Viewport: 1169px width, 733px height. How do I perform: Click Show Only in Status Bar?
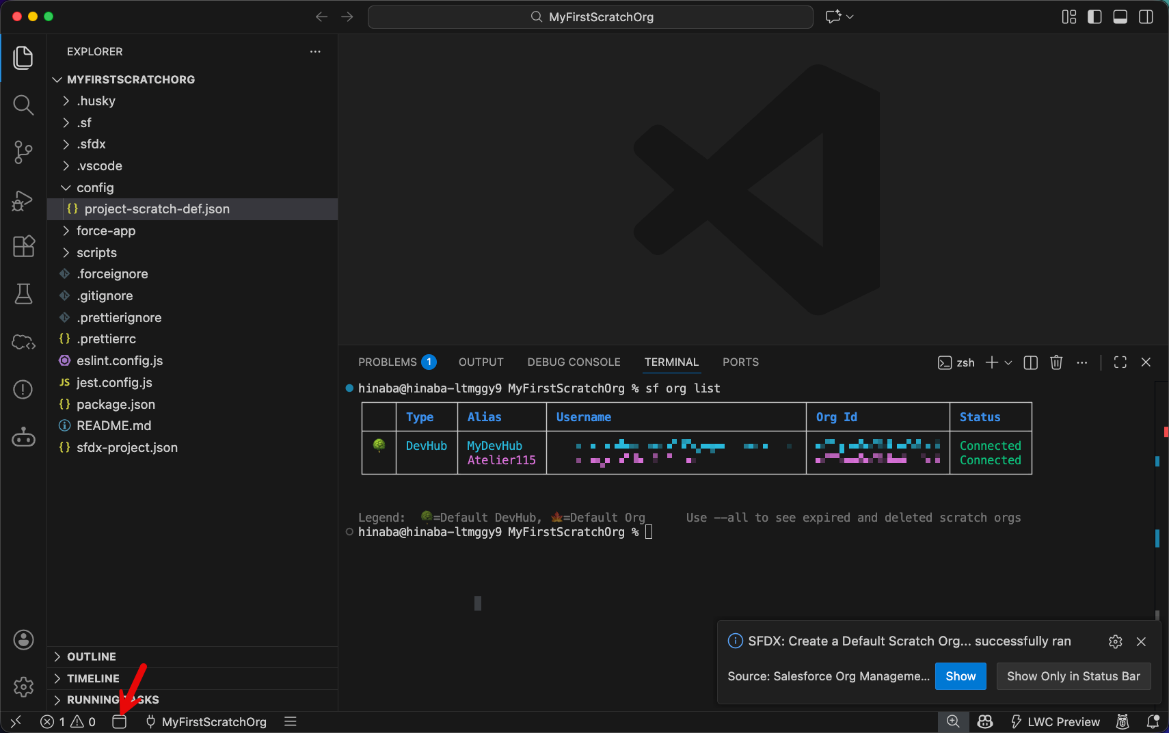click(1073, 676)
